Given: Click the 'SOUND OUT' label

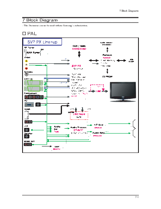Looking at the screenshot, I should [29, 141].
